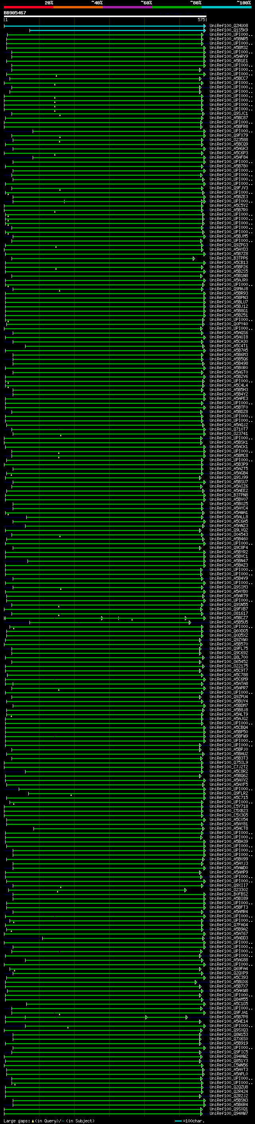Choose hit UniRef100_Q9C8F4
The width and height of the screenshot is (255, 1124).
(x=229, y=547)
